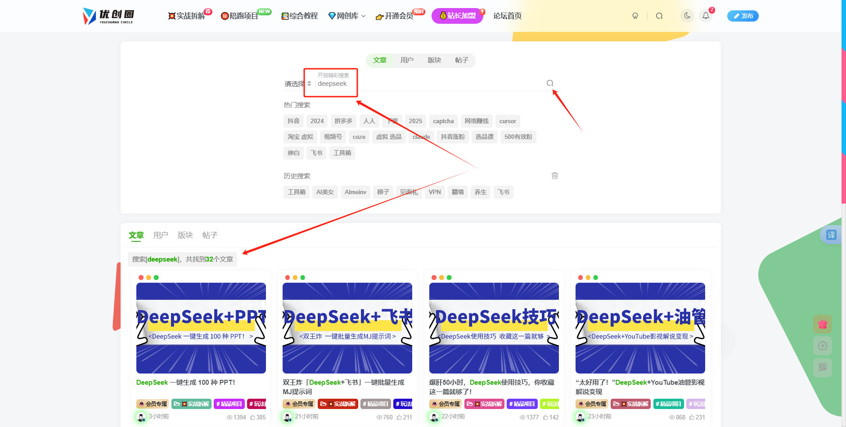The width and height of the screenshot is (846, 427).
Task: Pick hot search tag 淘宝 虚拟
Action: click(300, 137)
